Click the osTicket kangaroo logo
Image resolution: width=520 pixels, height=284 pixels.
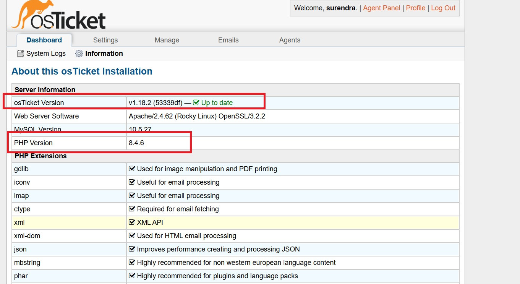pos(58,15)
